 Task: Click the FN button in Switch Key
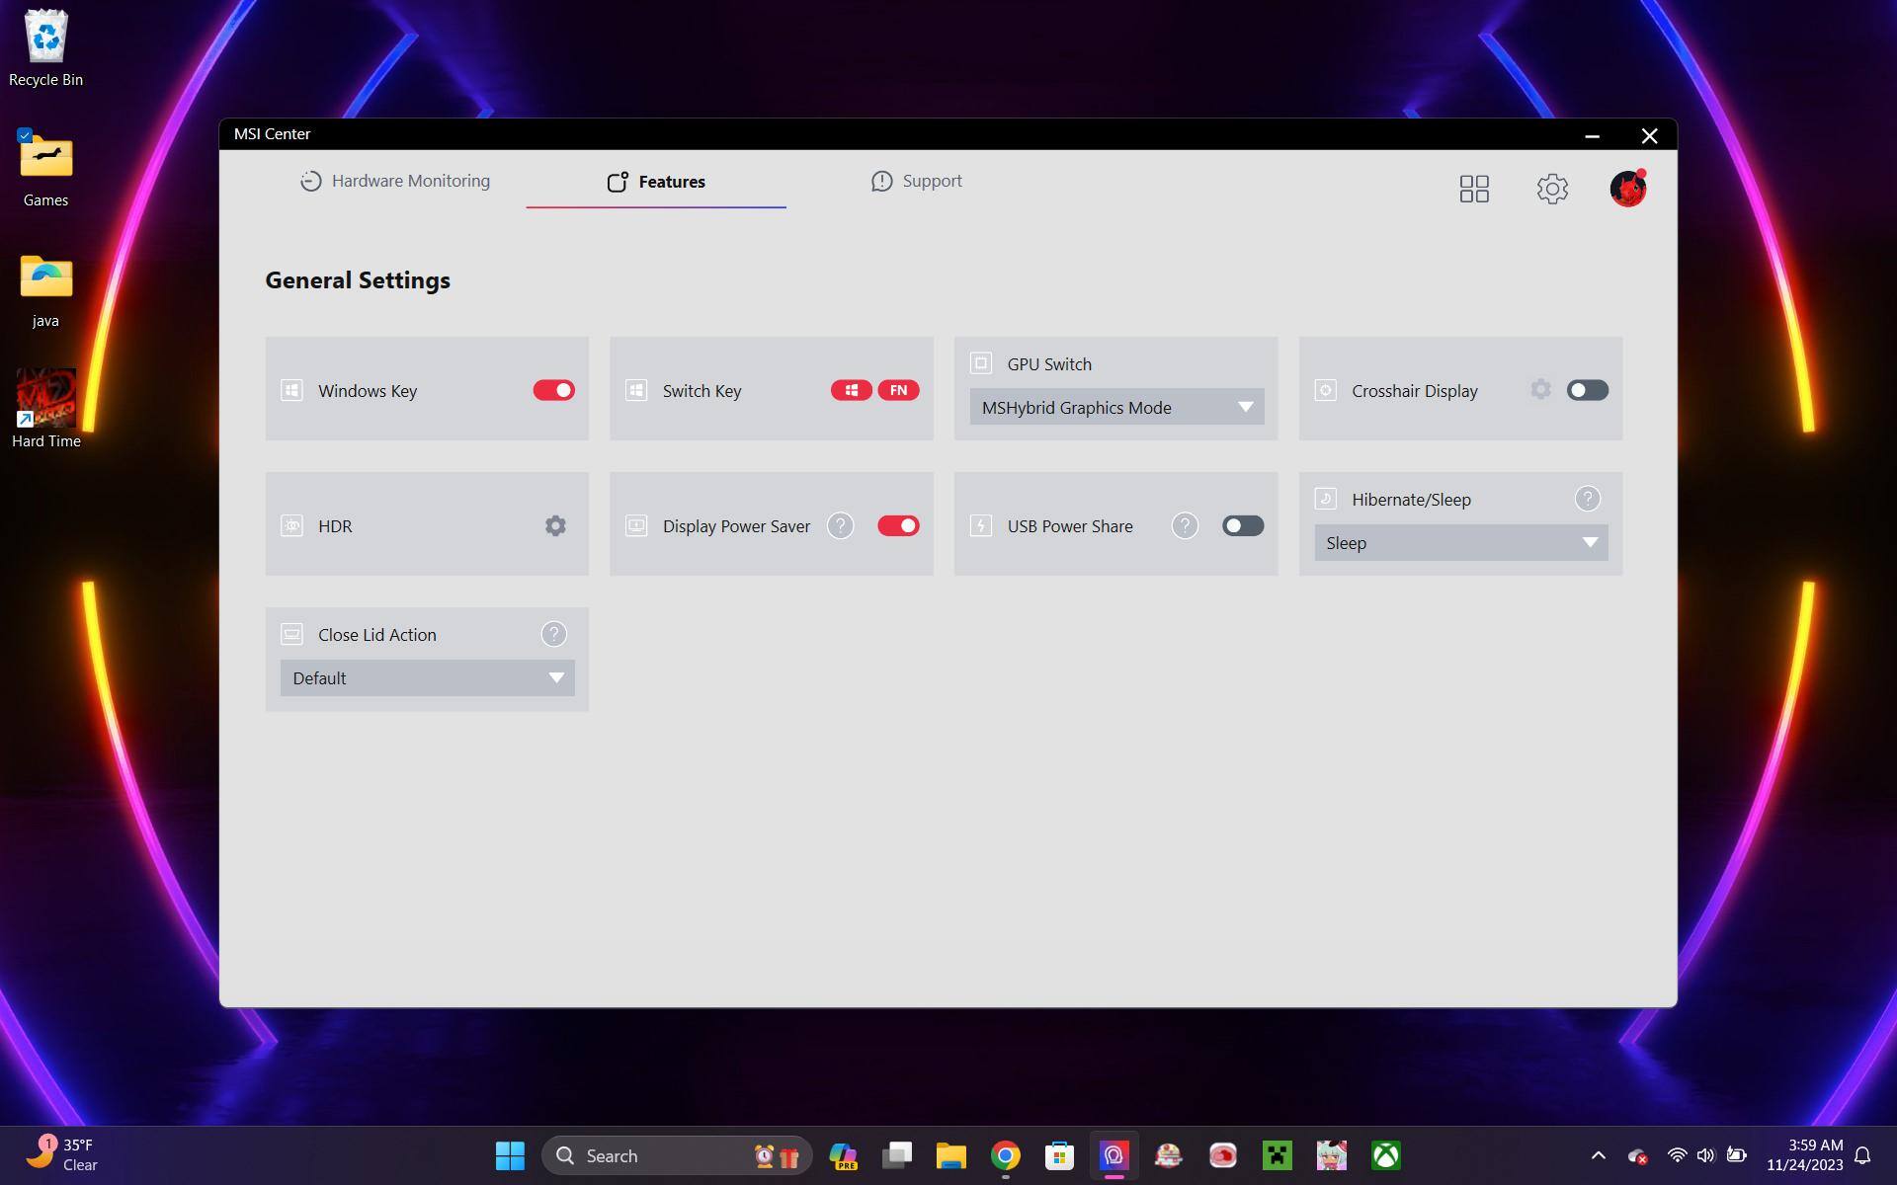coord(898,391)
